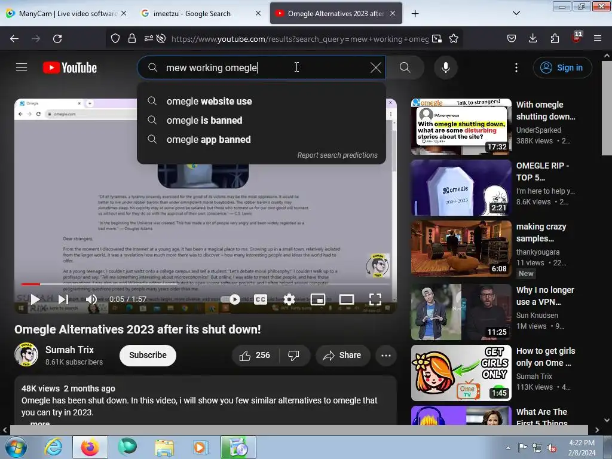Open Report search predictions link
The width and height of the screenshot is (612, 459).
(x=337, y=155)
